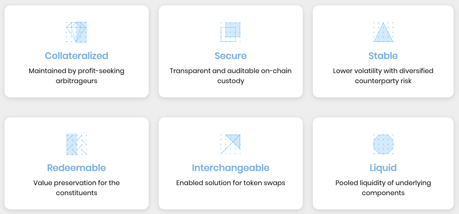
Task: Click the triangle icon above Stable
Action: point(383,32)
